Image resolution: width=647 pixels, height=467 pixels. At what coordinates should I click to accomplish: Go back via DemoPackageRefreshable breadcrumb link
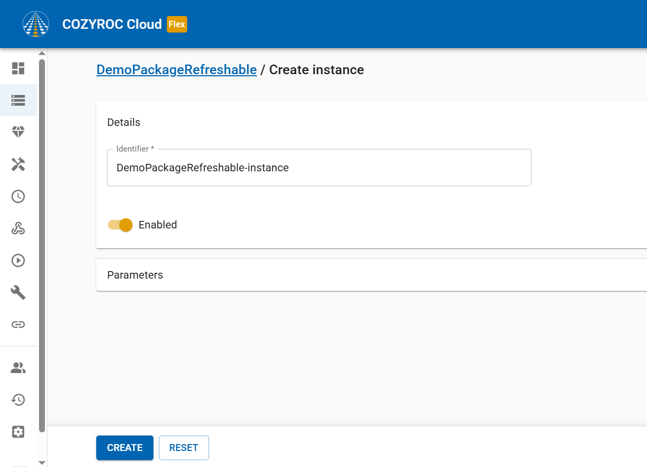click(176, 70)
